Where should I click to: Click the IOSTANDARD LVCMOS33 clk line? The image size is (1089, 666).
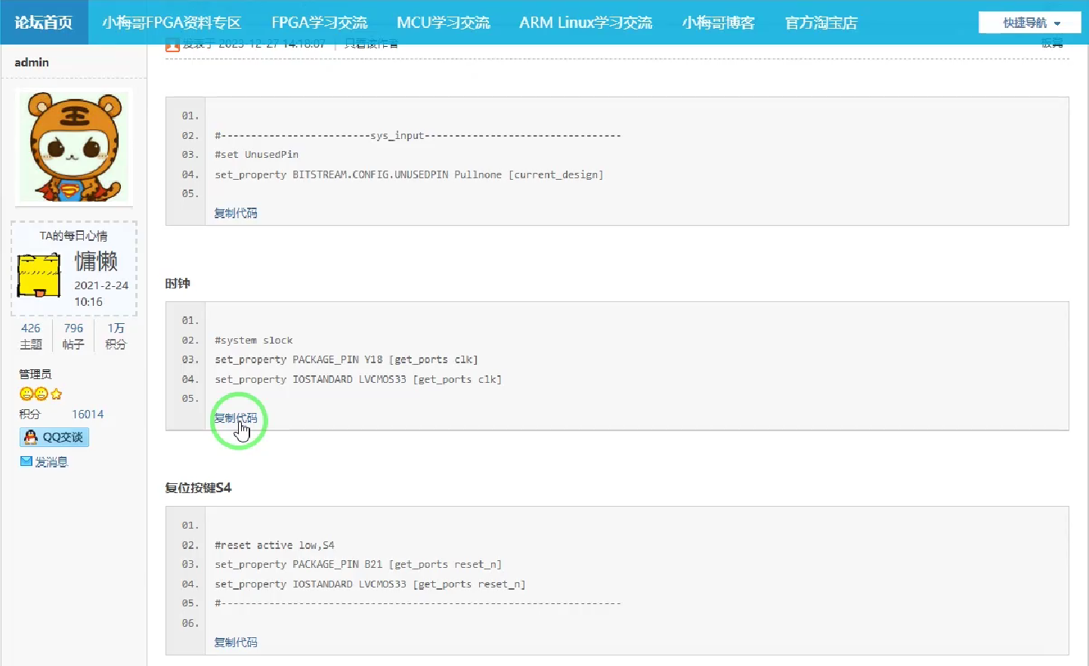tap(358, 379)
